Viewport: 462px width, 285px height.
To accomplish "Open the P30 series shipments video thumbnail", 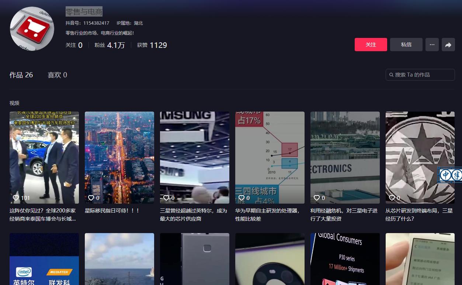I will (345, 259).
